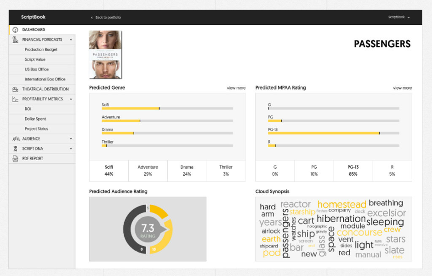Click the back arrow icon in header
Screen dimensions: 432x276
click(x=92, y=17)
